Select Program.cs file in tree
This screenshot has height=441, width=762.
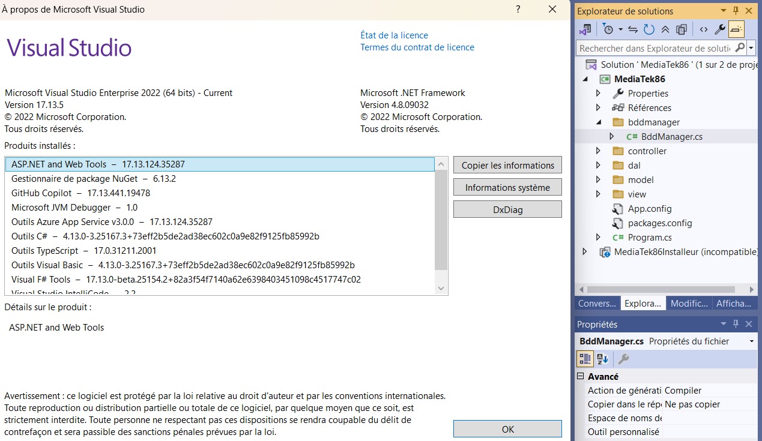tap(650, 238)
